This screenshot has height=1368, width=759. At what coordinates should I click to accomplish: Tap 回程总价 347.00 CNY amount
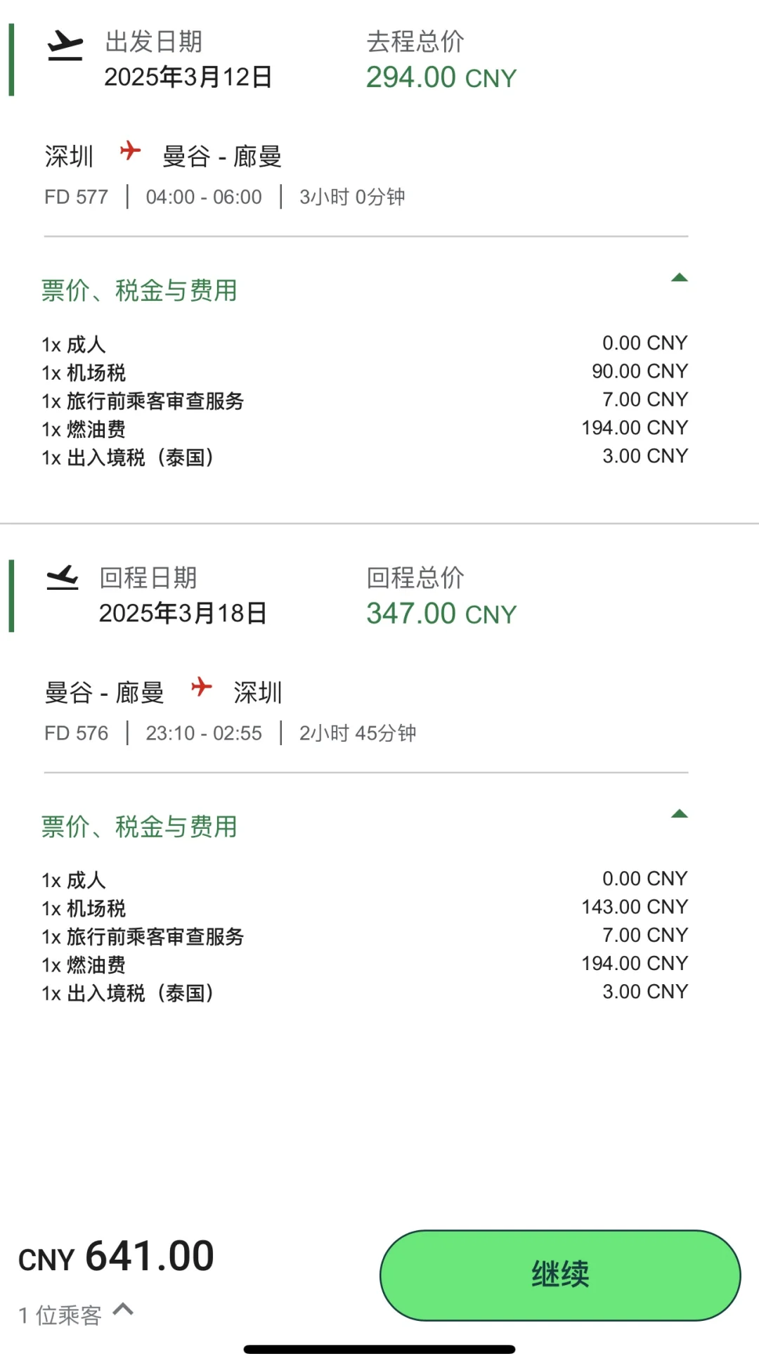pyautogui.click(x=441, y=614)
